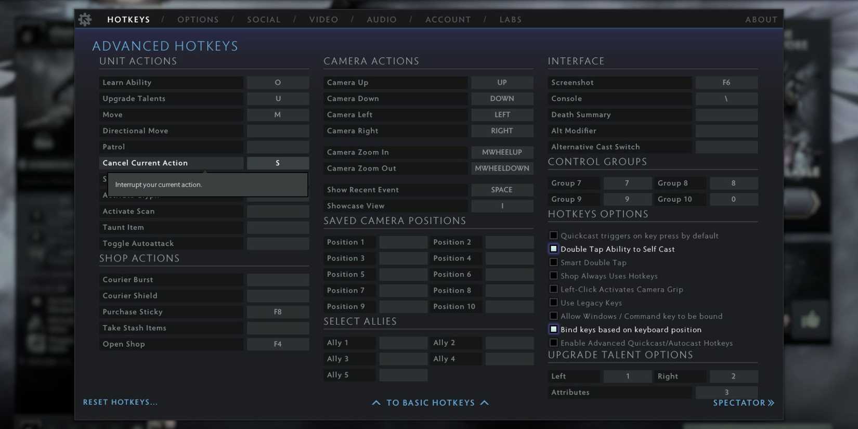
Task: Bind a hotkey for Position 10
Action: (509, 306)
